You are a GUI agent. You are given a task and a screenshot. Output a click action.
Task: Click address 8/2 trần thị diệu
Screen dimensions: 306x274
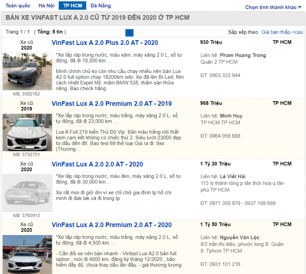pyautogui.click(x=242, y=247)
